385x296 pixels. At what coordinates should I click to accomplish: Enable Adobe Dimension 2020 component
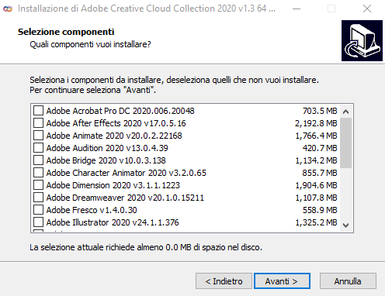point(38,185)
